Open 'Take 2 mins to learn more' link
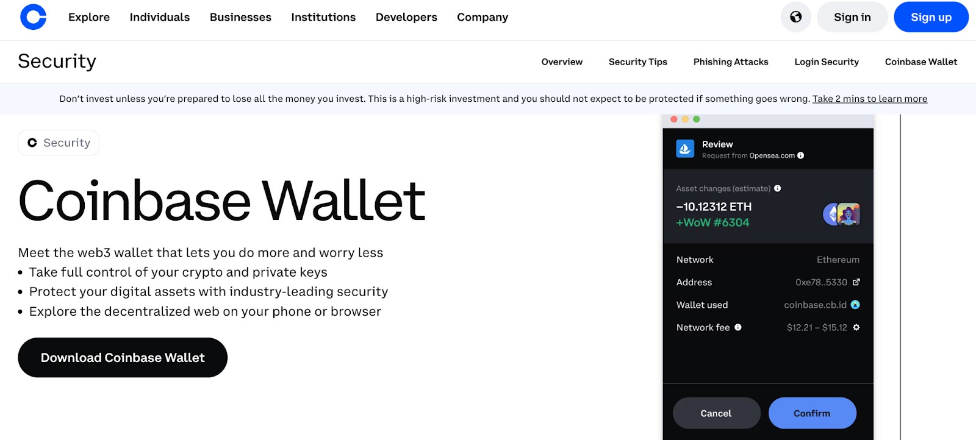The image size is (976, 440). tap(870, 99)
